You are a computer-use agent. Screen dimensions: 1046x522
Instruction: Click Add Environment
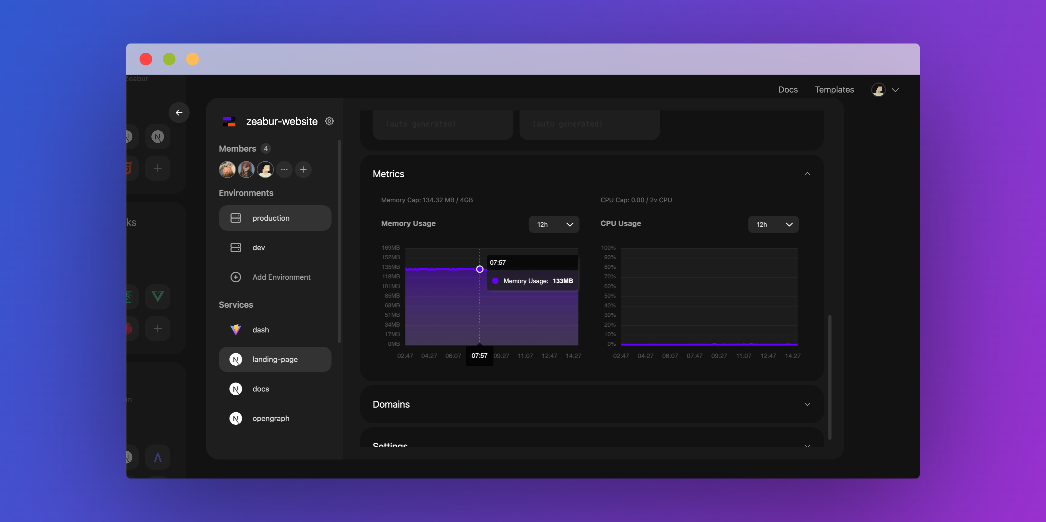click(281, 277)
